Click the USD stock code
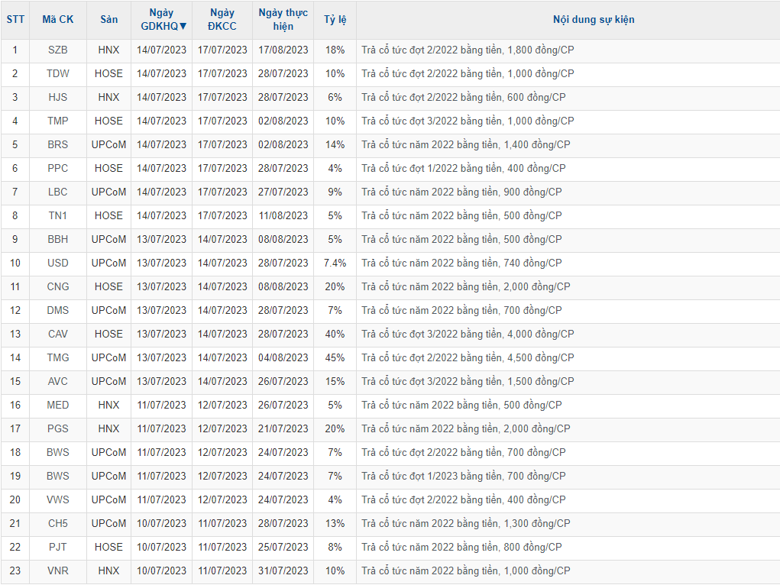780x585 pixels. [57, 263]
